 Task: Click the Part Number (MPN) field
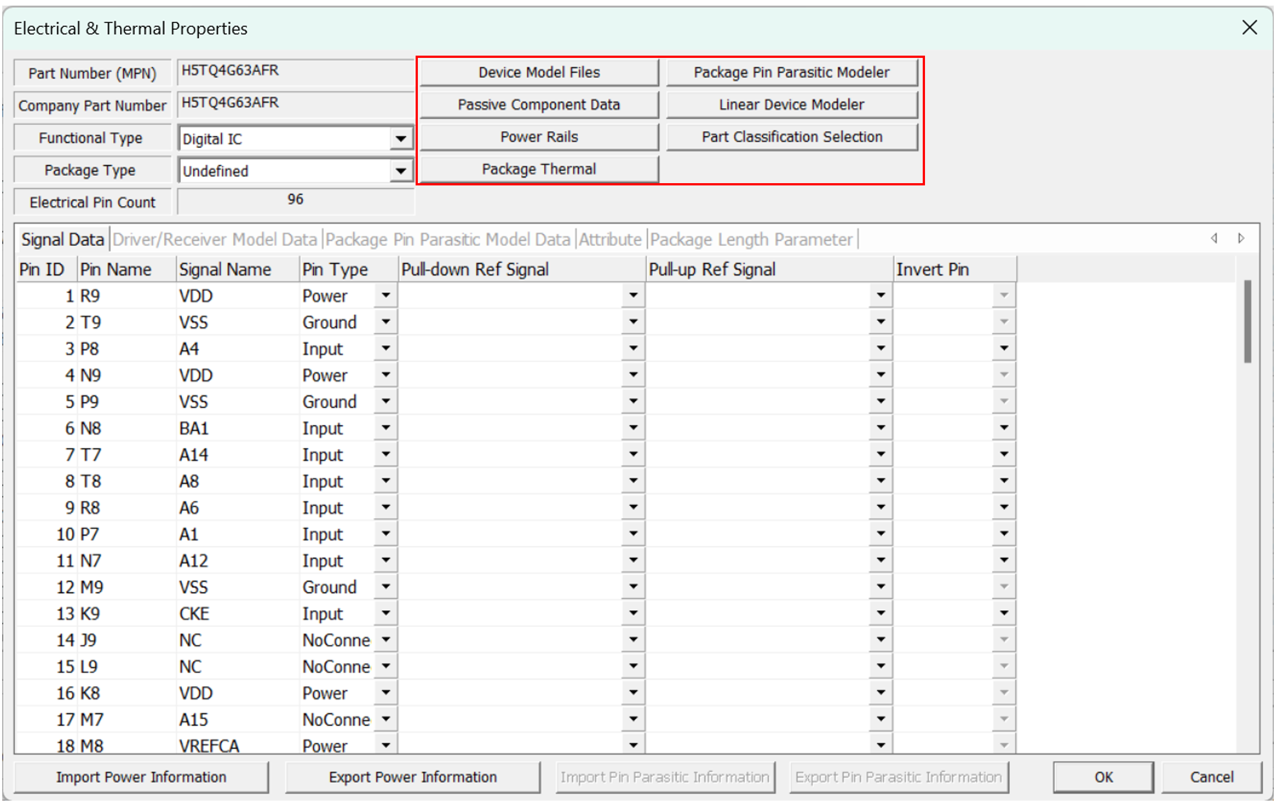295,71
